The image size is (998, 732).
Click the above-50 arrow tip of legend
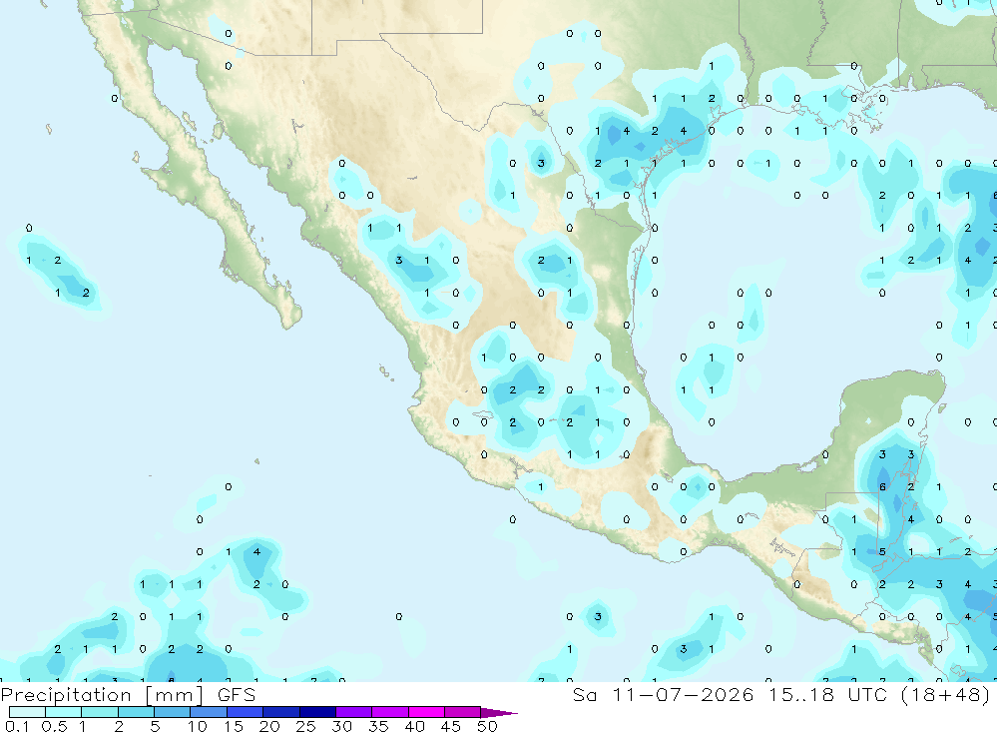498,712
